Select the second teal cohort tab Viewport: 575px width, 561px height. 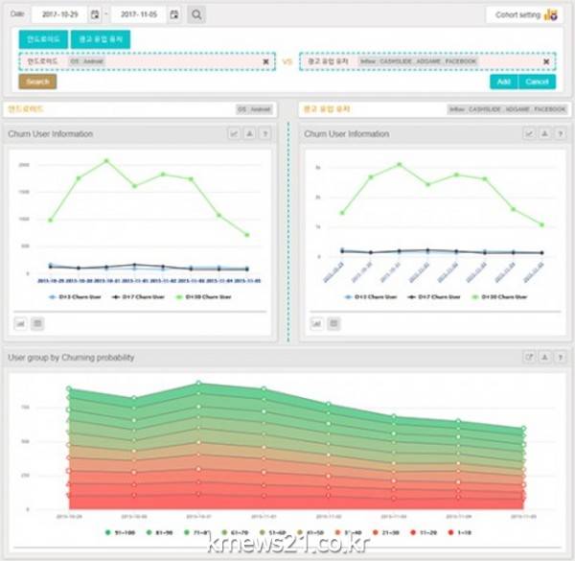click(101, 39)
